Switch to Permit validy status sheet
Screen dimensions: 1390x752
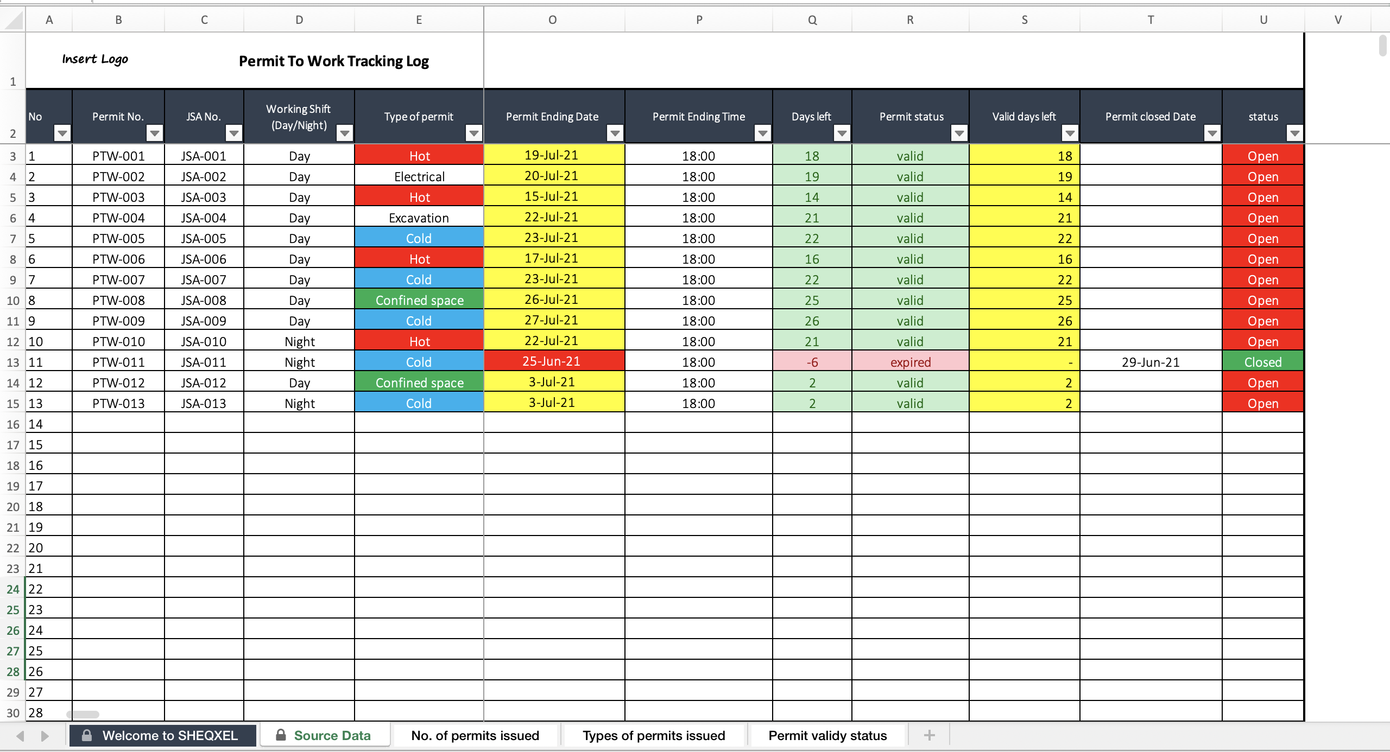click(x=827, y=735)
